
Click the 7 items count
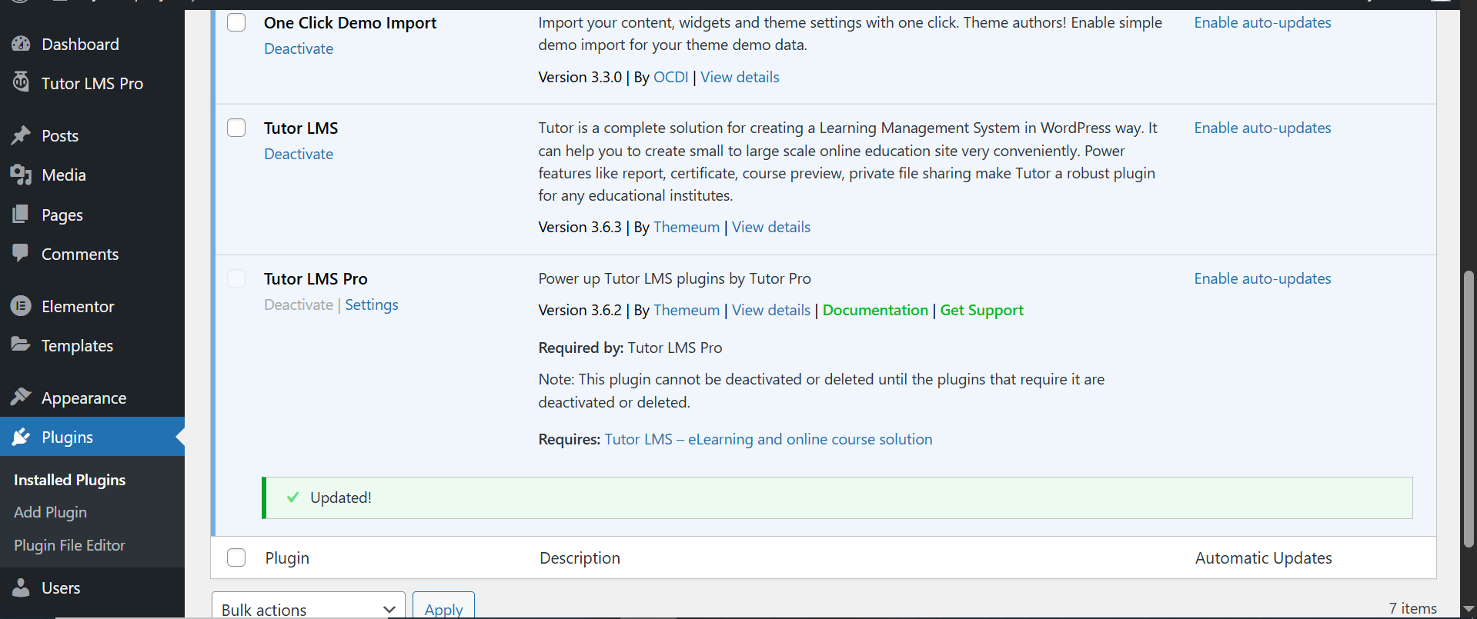coord(1412,608)
